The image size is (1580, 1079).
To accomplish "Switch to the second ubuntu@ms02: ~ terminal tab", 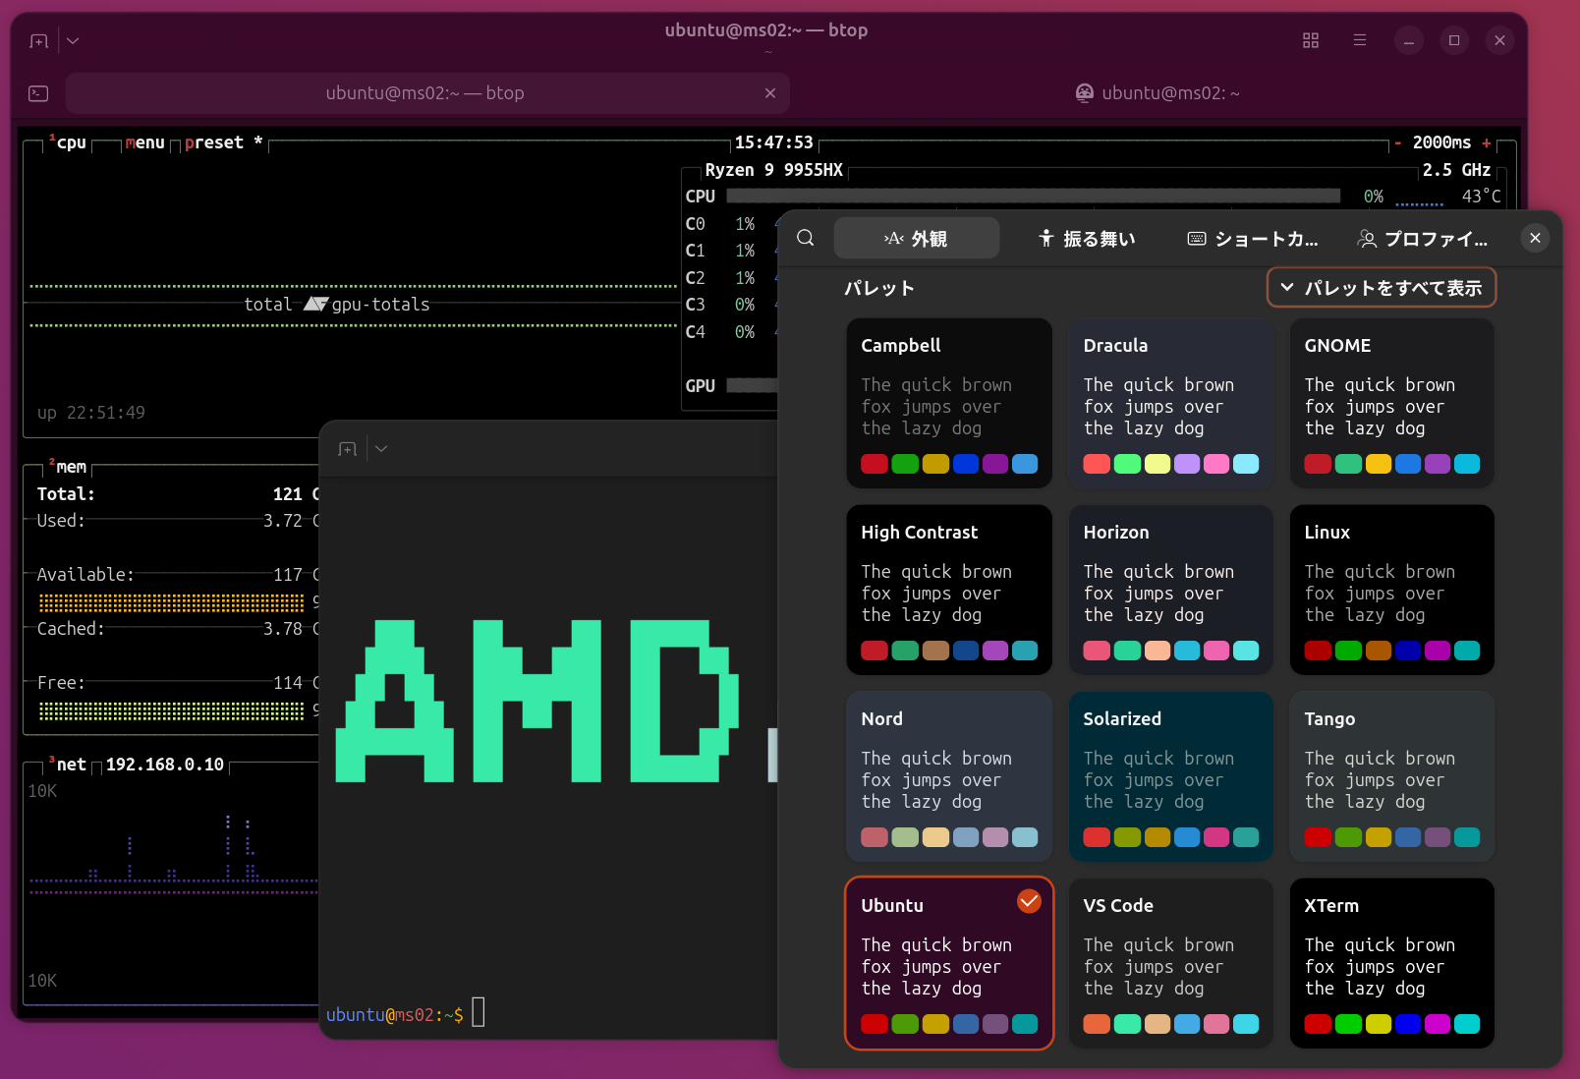I will (x=1157, y=93).
